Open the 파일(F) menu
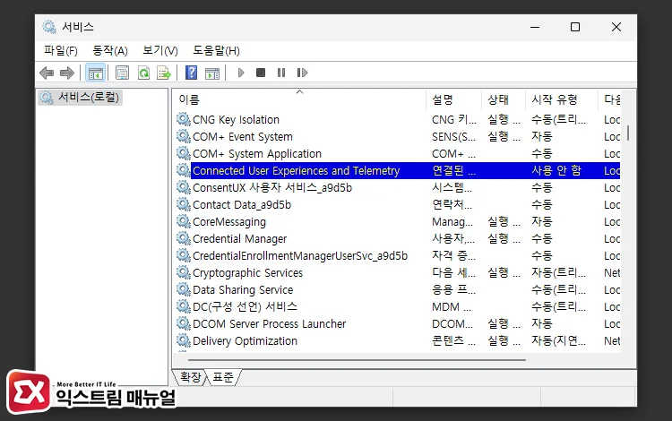 tap(60, 50)
